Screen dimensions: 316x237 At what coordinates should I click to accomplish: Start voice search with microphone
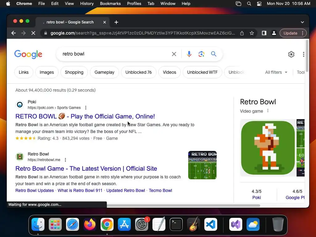[189, 54]
